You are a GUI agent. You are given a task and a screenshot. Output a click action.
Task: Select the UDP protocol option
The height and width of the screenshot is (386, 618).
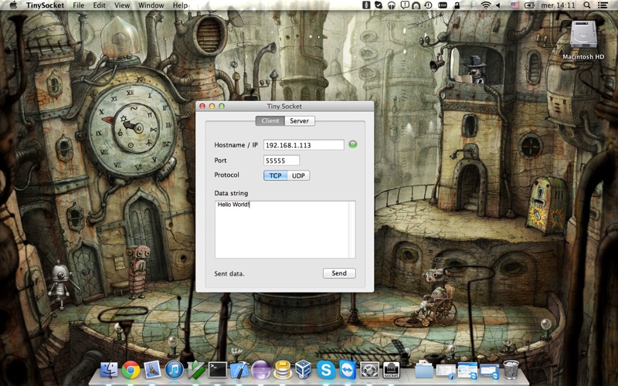(298, 175)
